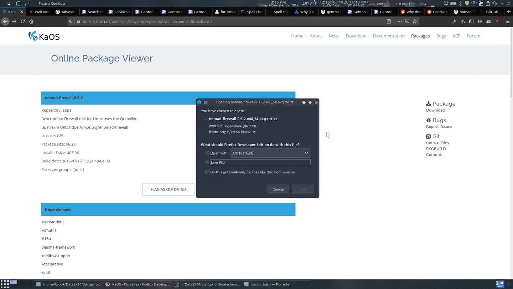
Task: Open a new browser tab with plus
Action: tap(508, 11)
